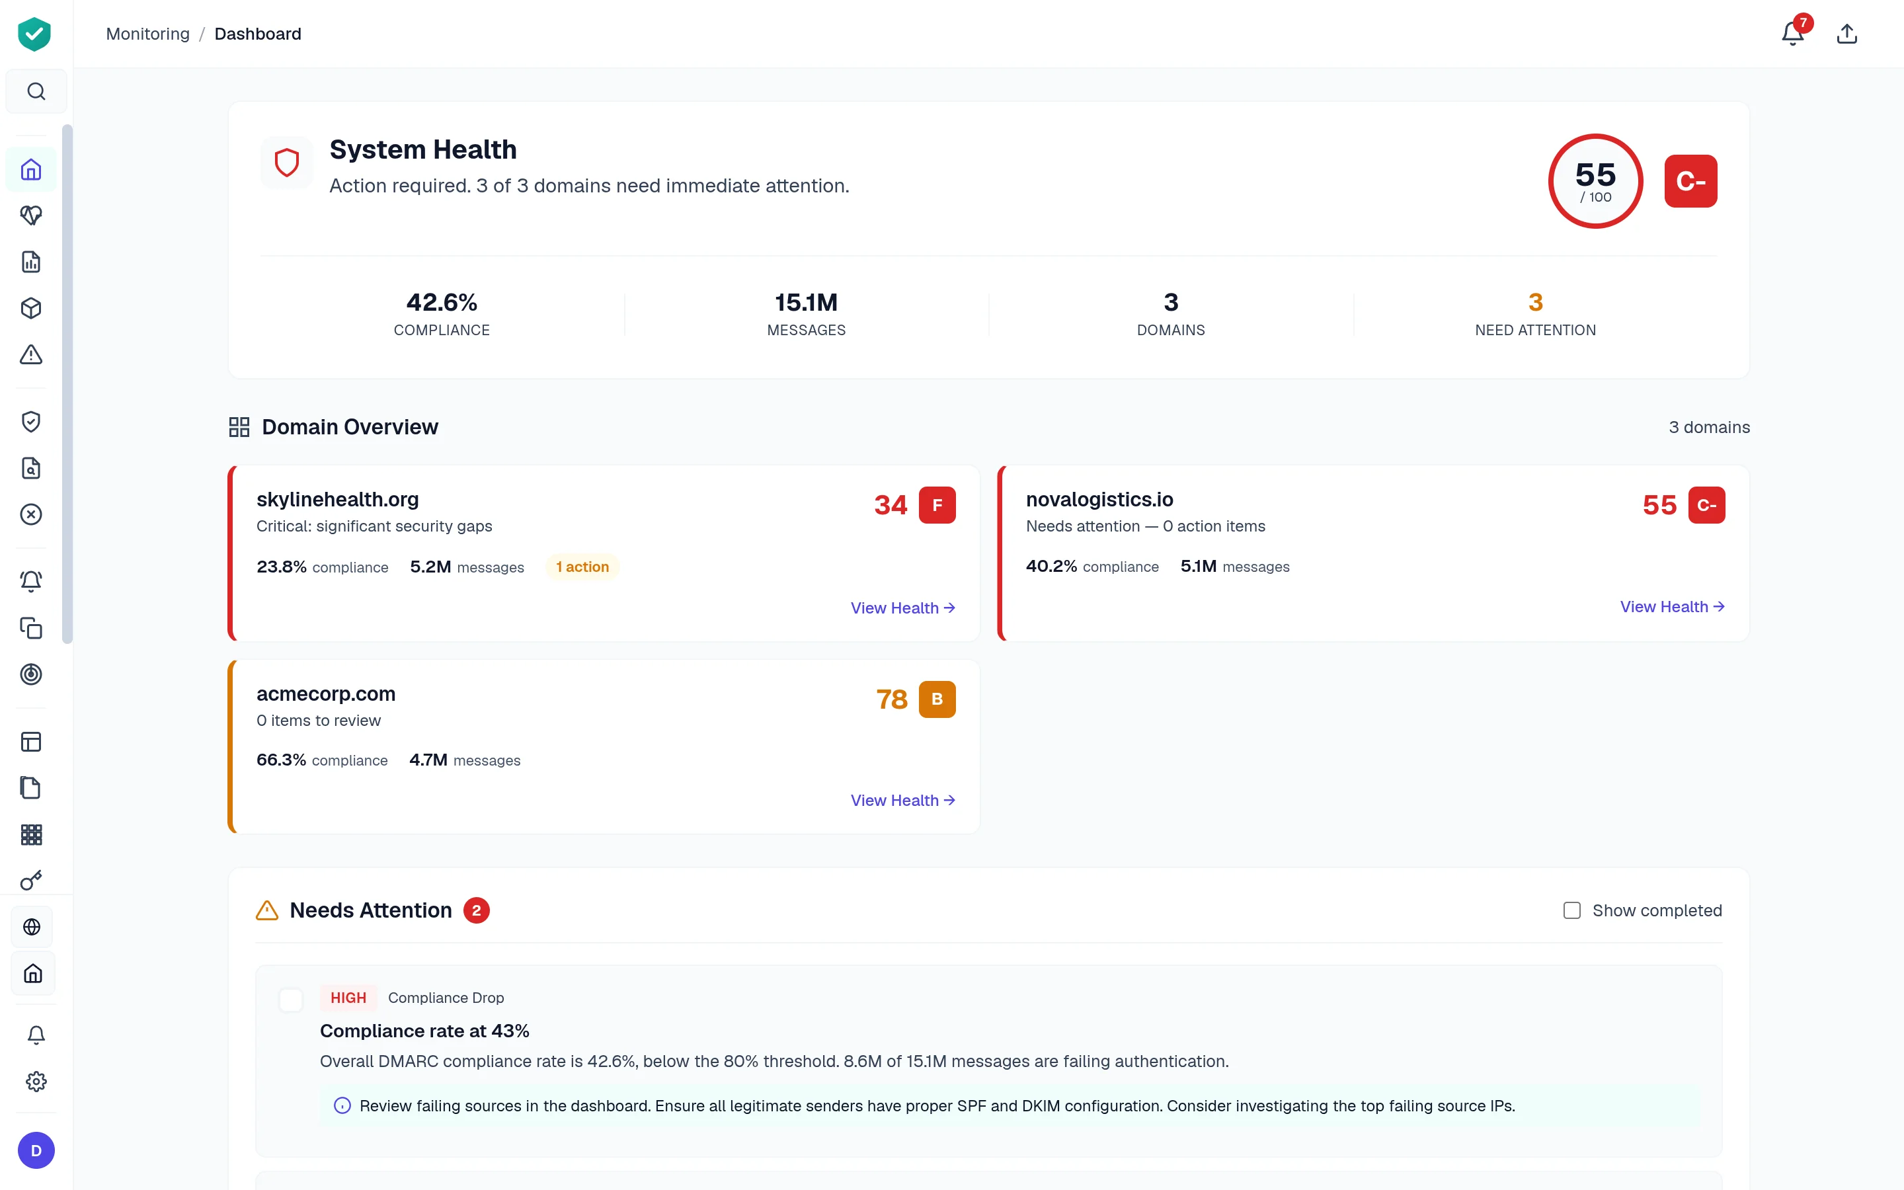Viewport: 1904px width, 1190px height.
Task: Enable the Show completed checkbox
Action: tap(1572, 910)
